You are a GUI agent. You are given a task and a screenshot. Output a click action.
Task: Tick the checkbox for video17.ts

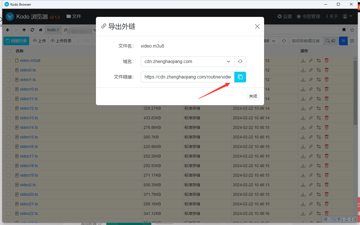point(8,156)
